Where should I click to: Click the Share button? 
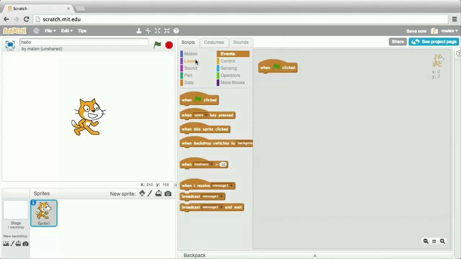pos(398,42)
